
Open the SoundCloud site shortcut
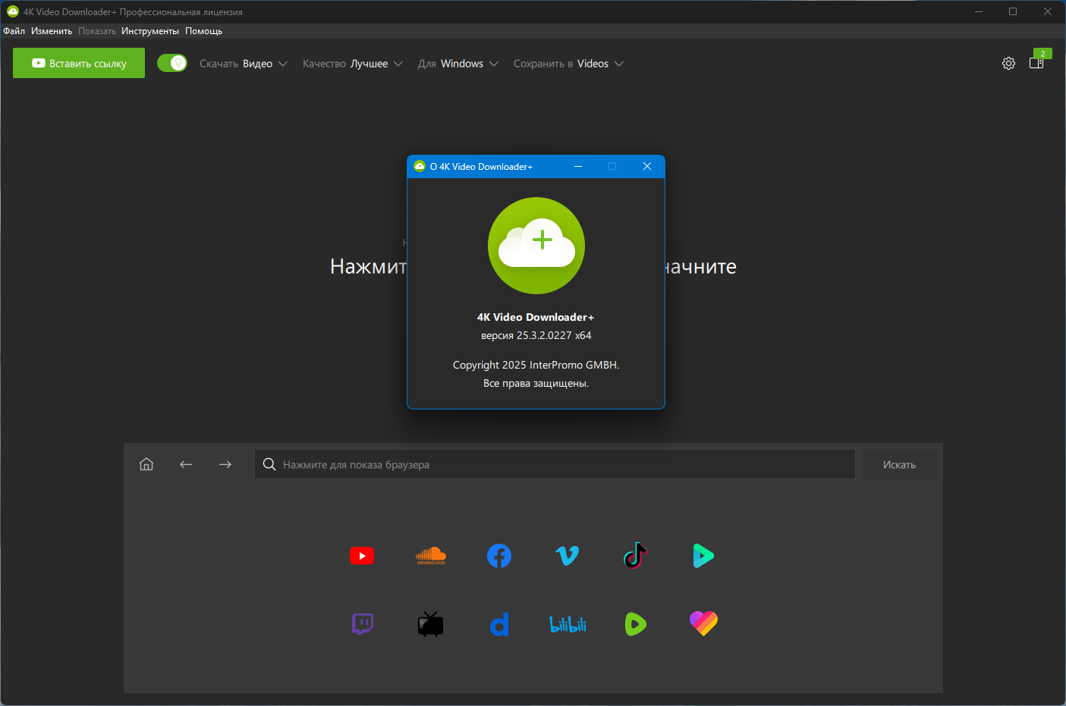(431, 556)
